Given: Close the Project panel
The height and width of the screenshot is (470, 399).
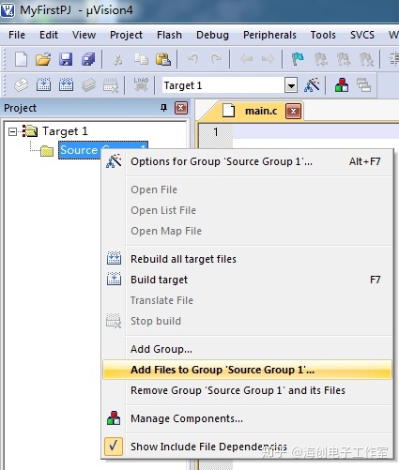Looking at the screenshot, I should (x=181, y=108).
